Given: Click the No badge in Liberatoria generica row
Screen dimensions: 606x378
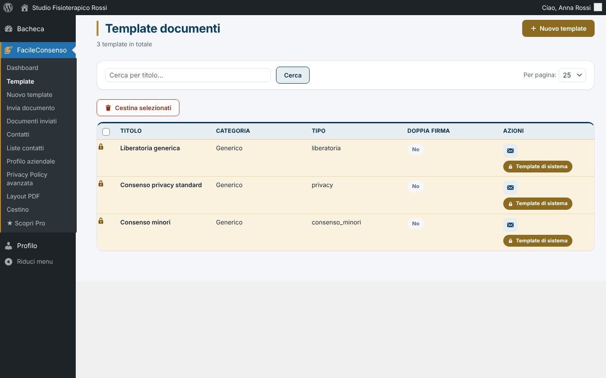Looking at the screenshot, I should [416, 149].
